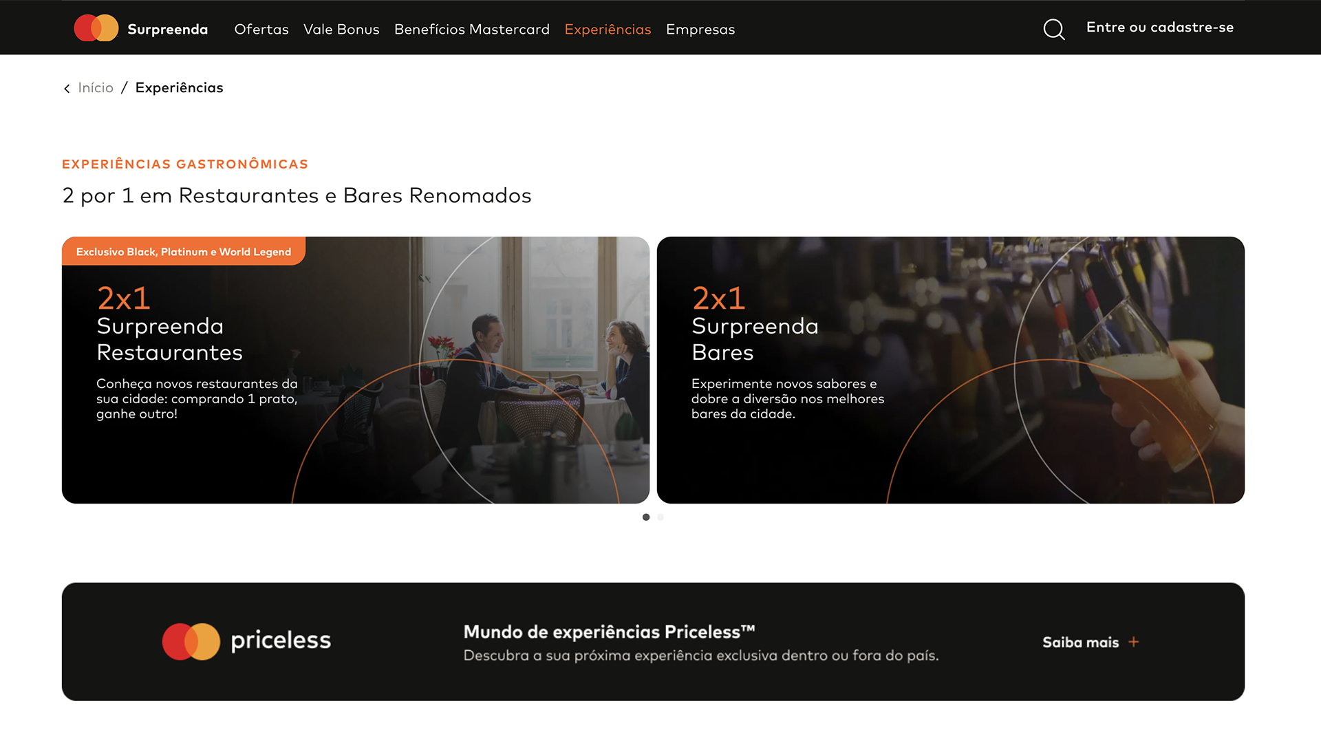Click the EXPERIÊNCIAS GASTRONÔMICAS section label
Viewport: 1321px width, 743px height.
pyautogui.click(x=185, y=164)
